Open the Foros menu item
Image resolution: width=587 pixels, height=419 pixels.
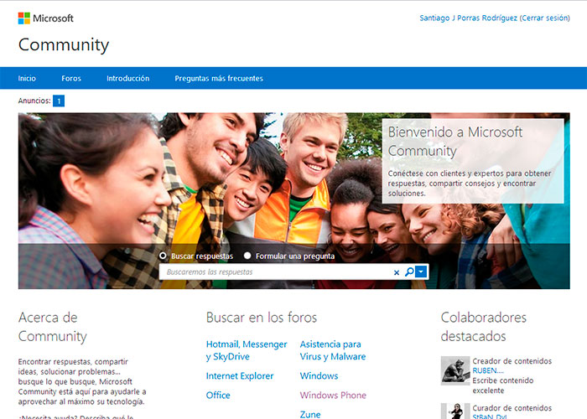(71, 78)
